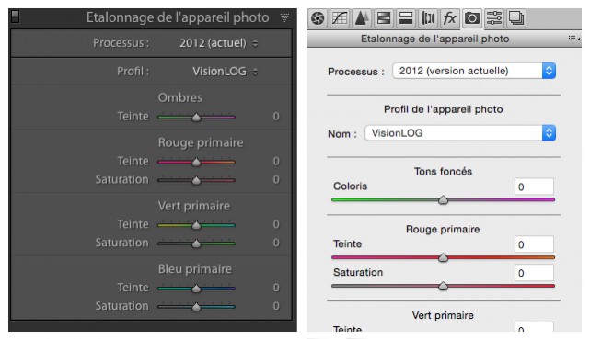Open the Lens Corrections tab icon
This screenshot has height=339, width=590.
[428, 18]
